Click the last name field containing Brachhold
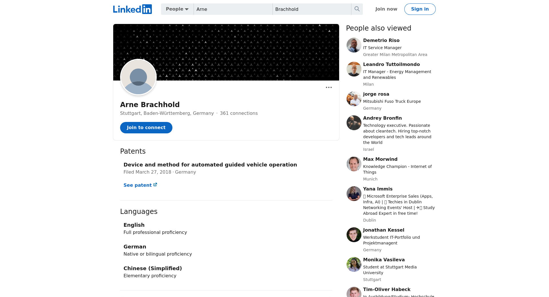Viewport: 549px width, 297px height. [311, 9]
